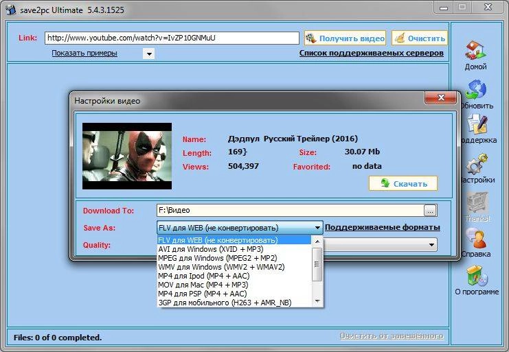The image size is (509, 352).
Task: Select MP4 для Ipod (MP4 + AAC)
Action: point(234,276)
